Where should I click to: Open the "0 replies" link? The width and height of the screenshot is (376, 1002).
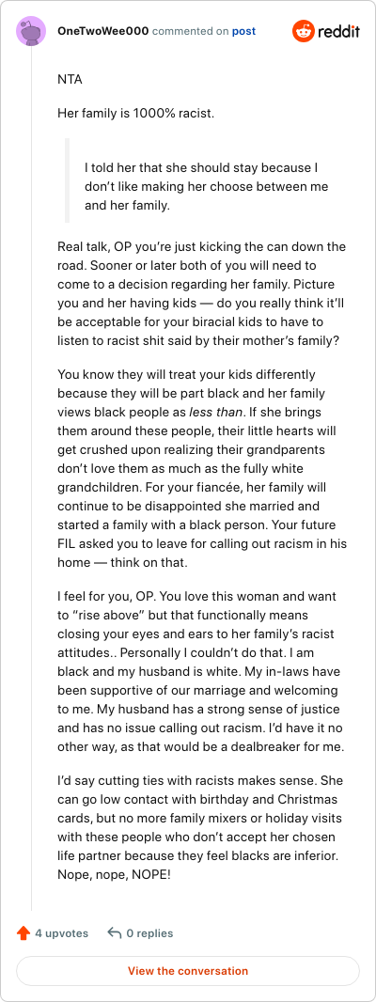pos(149,933)
